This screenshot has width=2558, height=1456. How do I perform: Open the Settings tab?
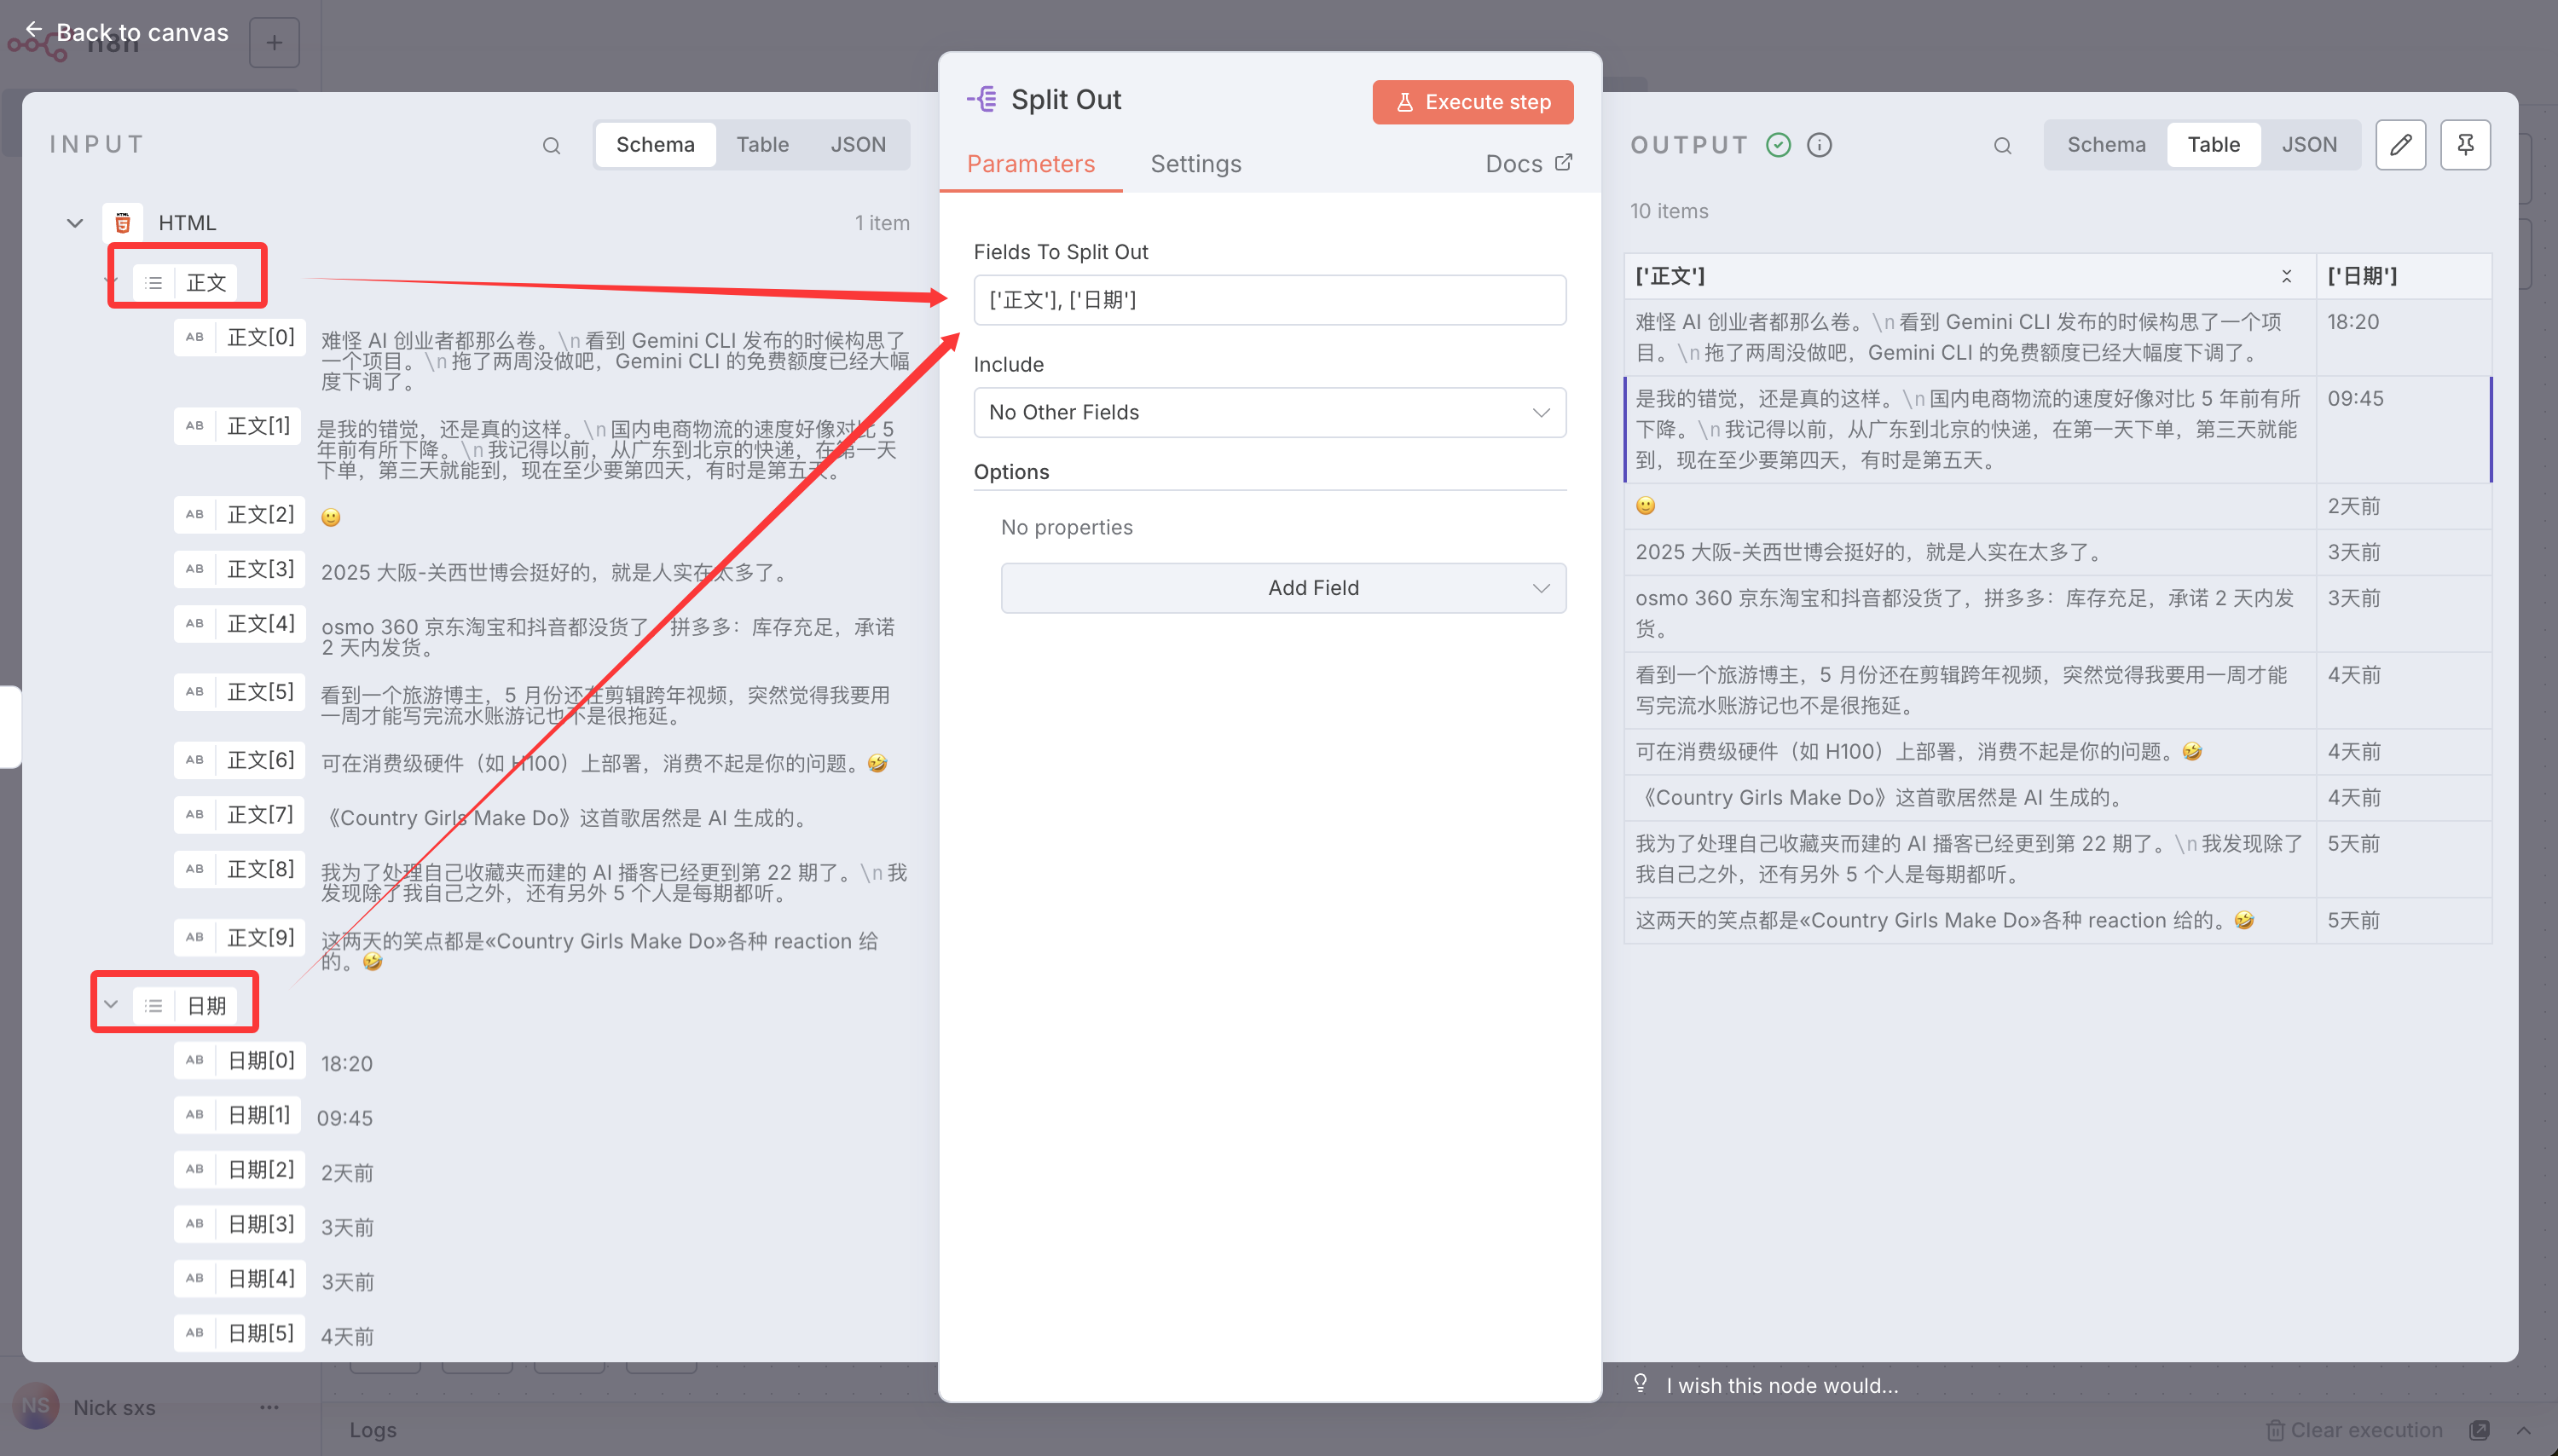pos(1195,164)
